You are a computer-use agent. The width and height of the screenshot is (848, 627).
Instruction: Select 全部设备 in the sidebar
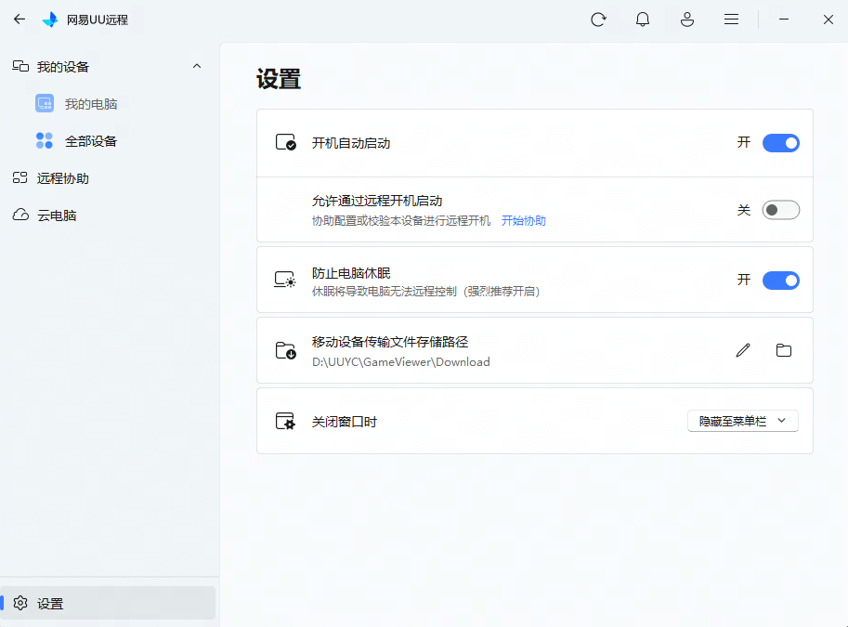click(90, 141)
